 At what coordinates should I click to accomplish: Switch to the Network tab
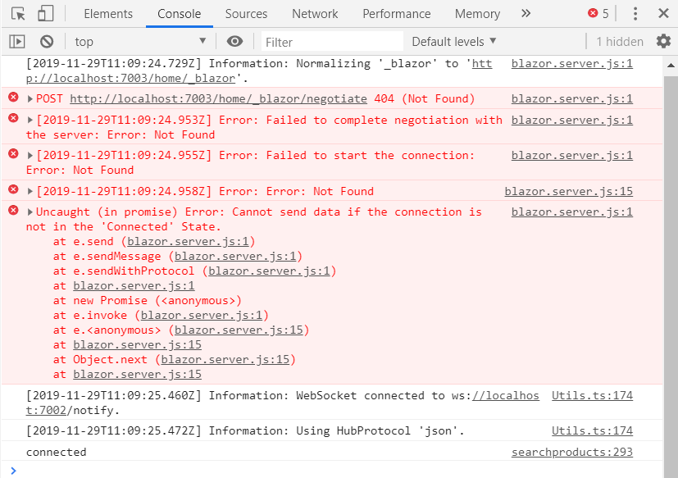(315, 14)
